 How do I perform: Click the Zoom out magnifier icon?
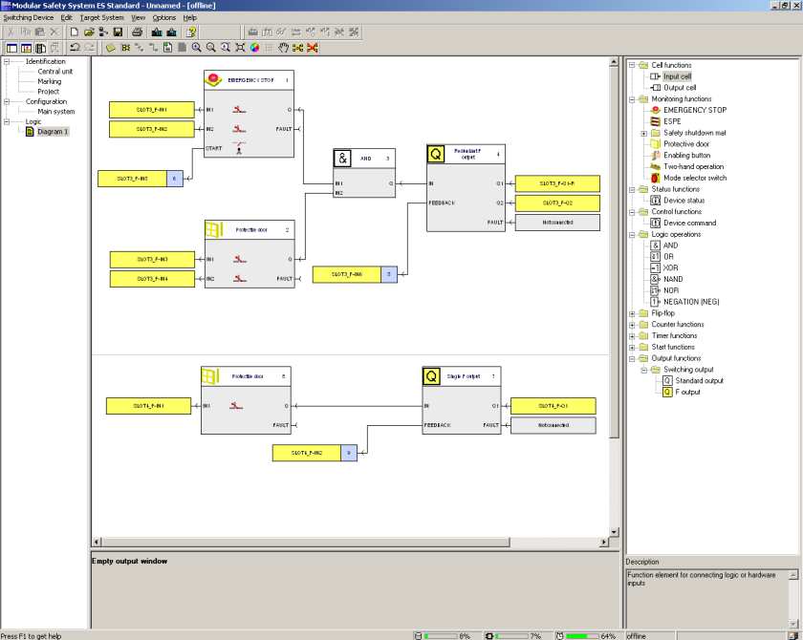210,48
